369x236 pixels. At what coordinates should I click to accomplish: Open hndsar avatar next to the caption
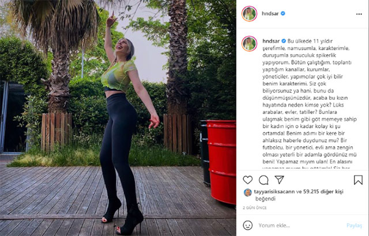pos(249,43)
